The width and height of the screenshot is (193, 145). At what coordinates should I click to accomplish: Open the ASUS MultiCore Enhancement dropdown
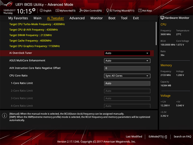tap(127, 61)
